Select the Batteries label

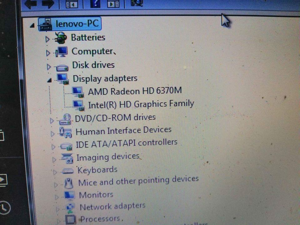[x=88, y=37]
